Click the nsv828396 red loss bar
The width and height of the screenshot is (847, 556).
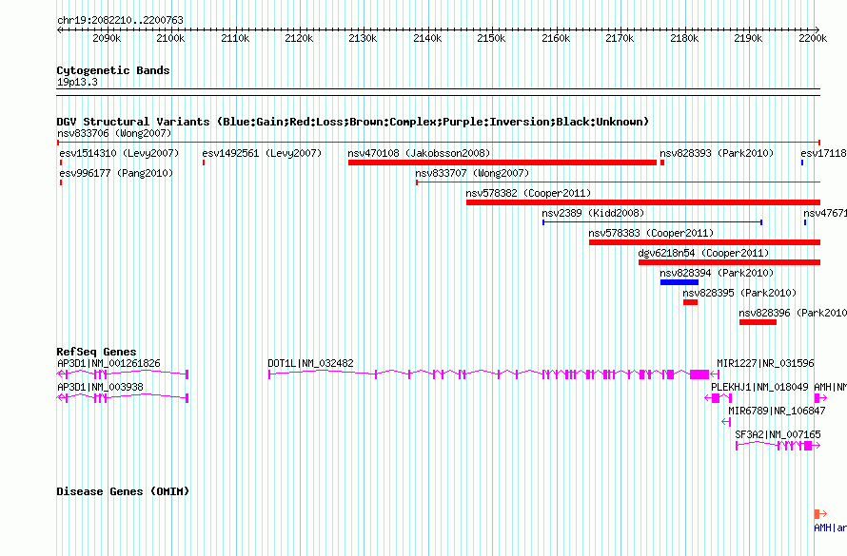758,322
